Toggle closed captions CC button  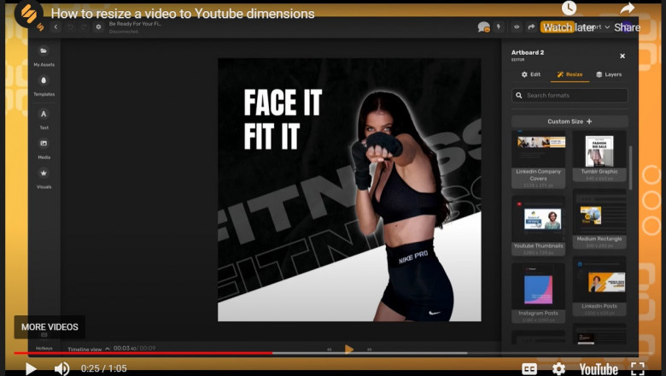click(x=529, y=369)
